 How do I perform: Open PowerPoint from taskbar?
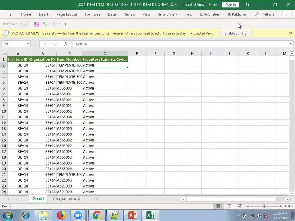click(x=133, y=215)
